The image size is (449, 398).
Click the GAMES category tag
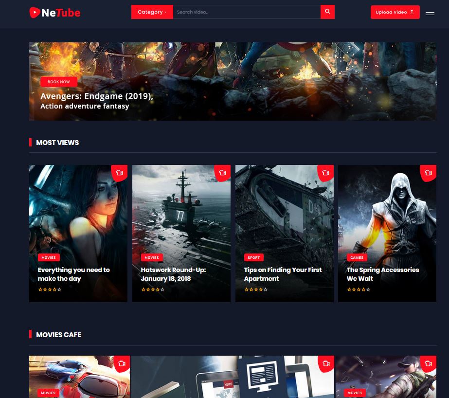coord(357,258)
